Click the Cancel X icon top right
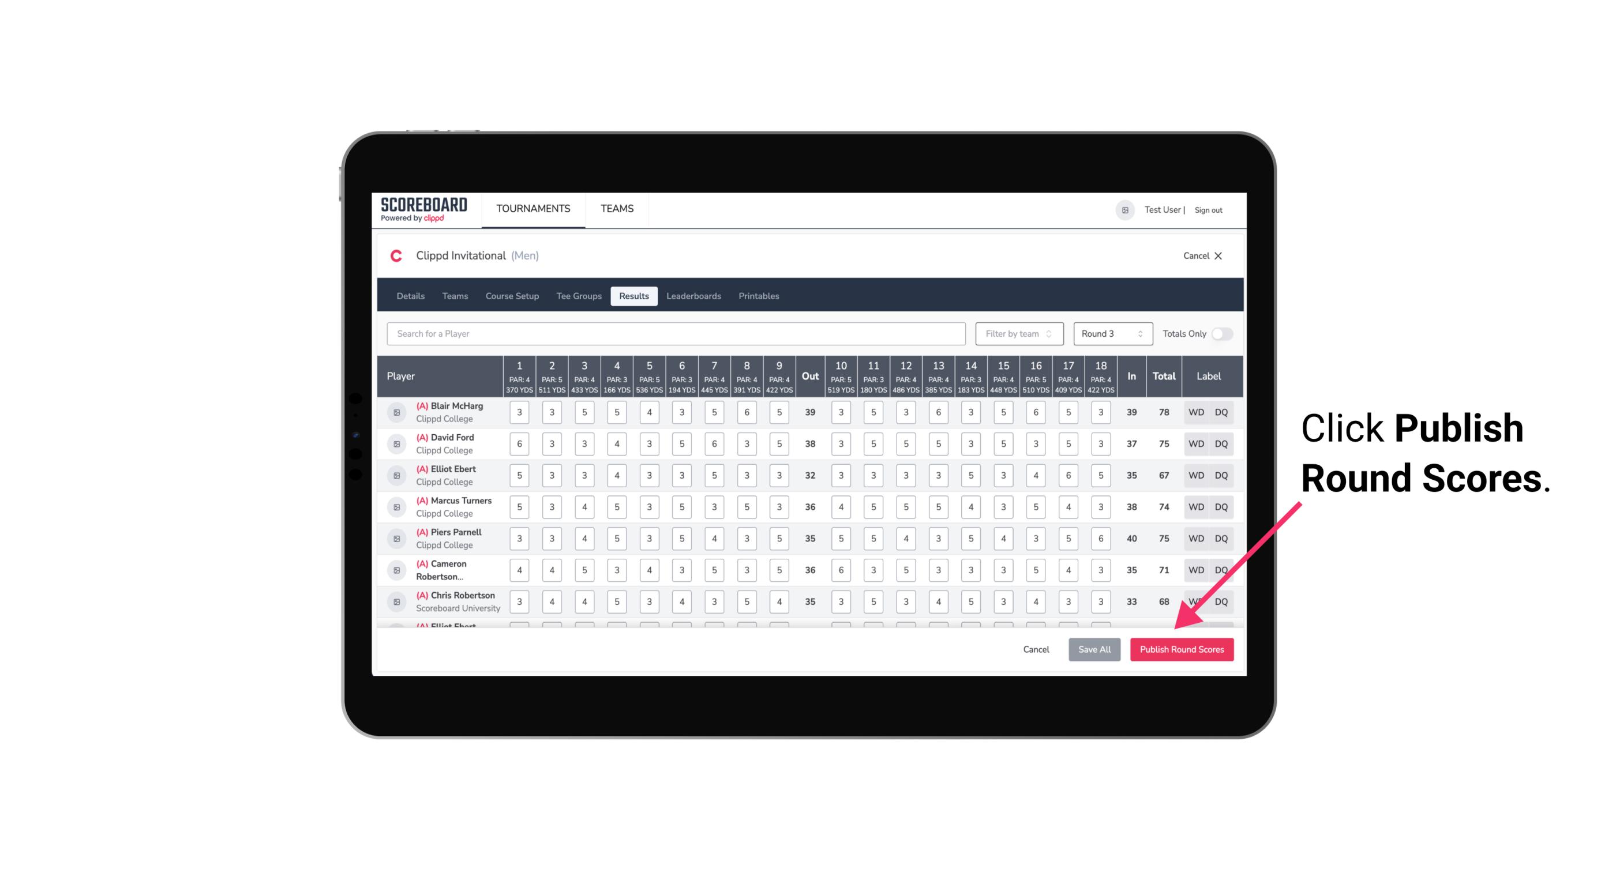1616x869 pixels. (1218, 256)
